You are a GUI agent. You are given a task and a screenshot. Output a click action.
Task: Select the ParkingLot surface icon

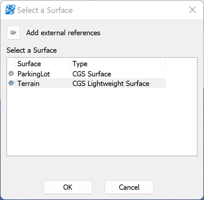pyautogui.click(x=11, y=74)
